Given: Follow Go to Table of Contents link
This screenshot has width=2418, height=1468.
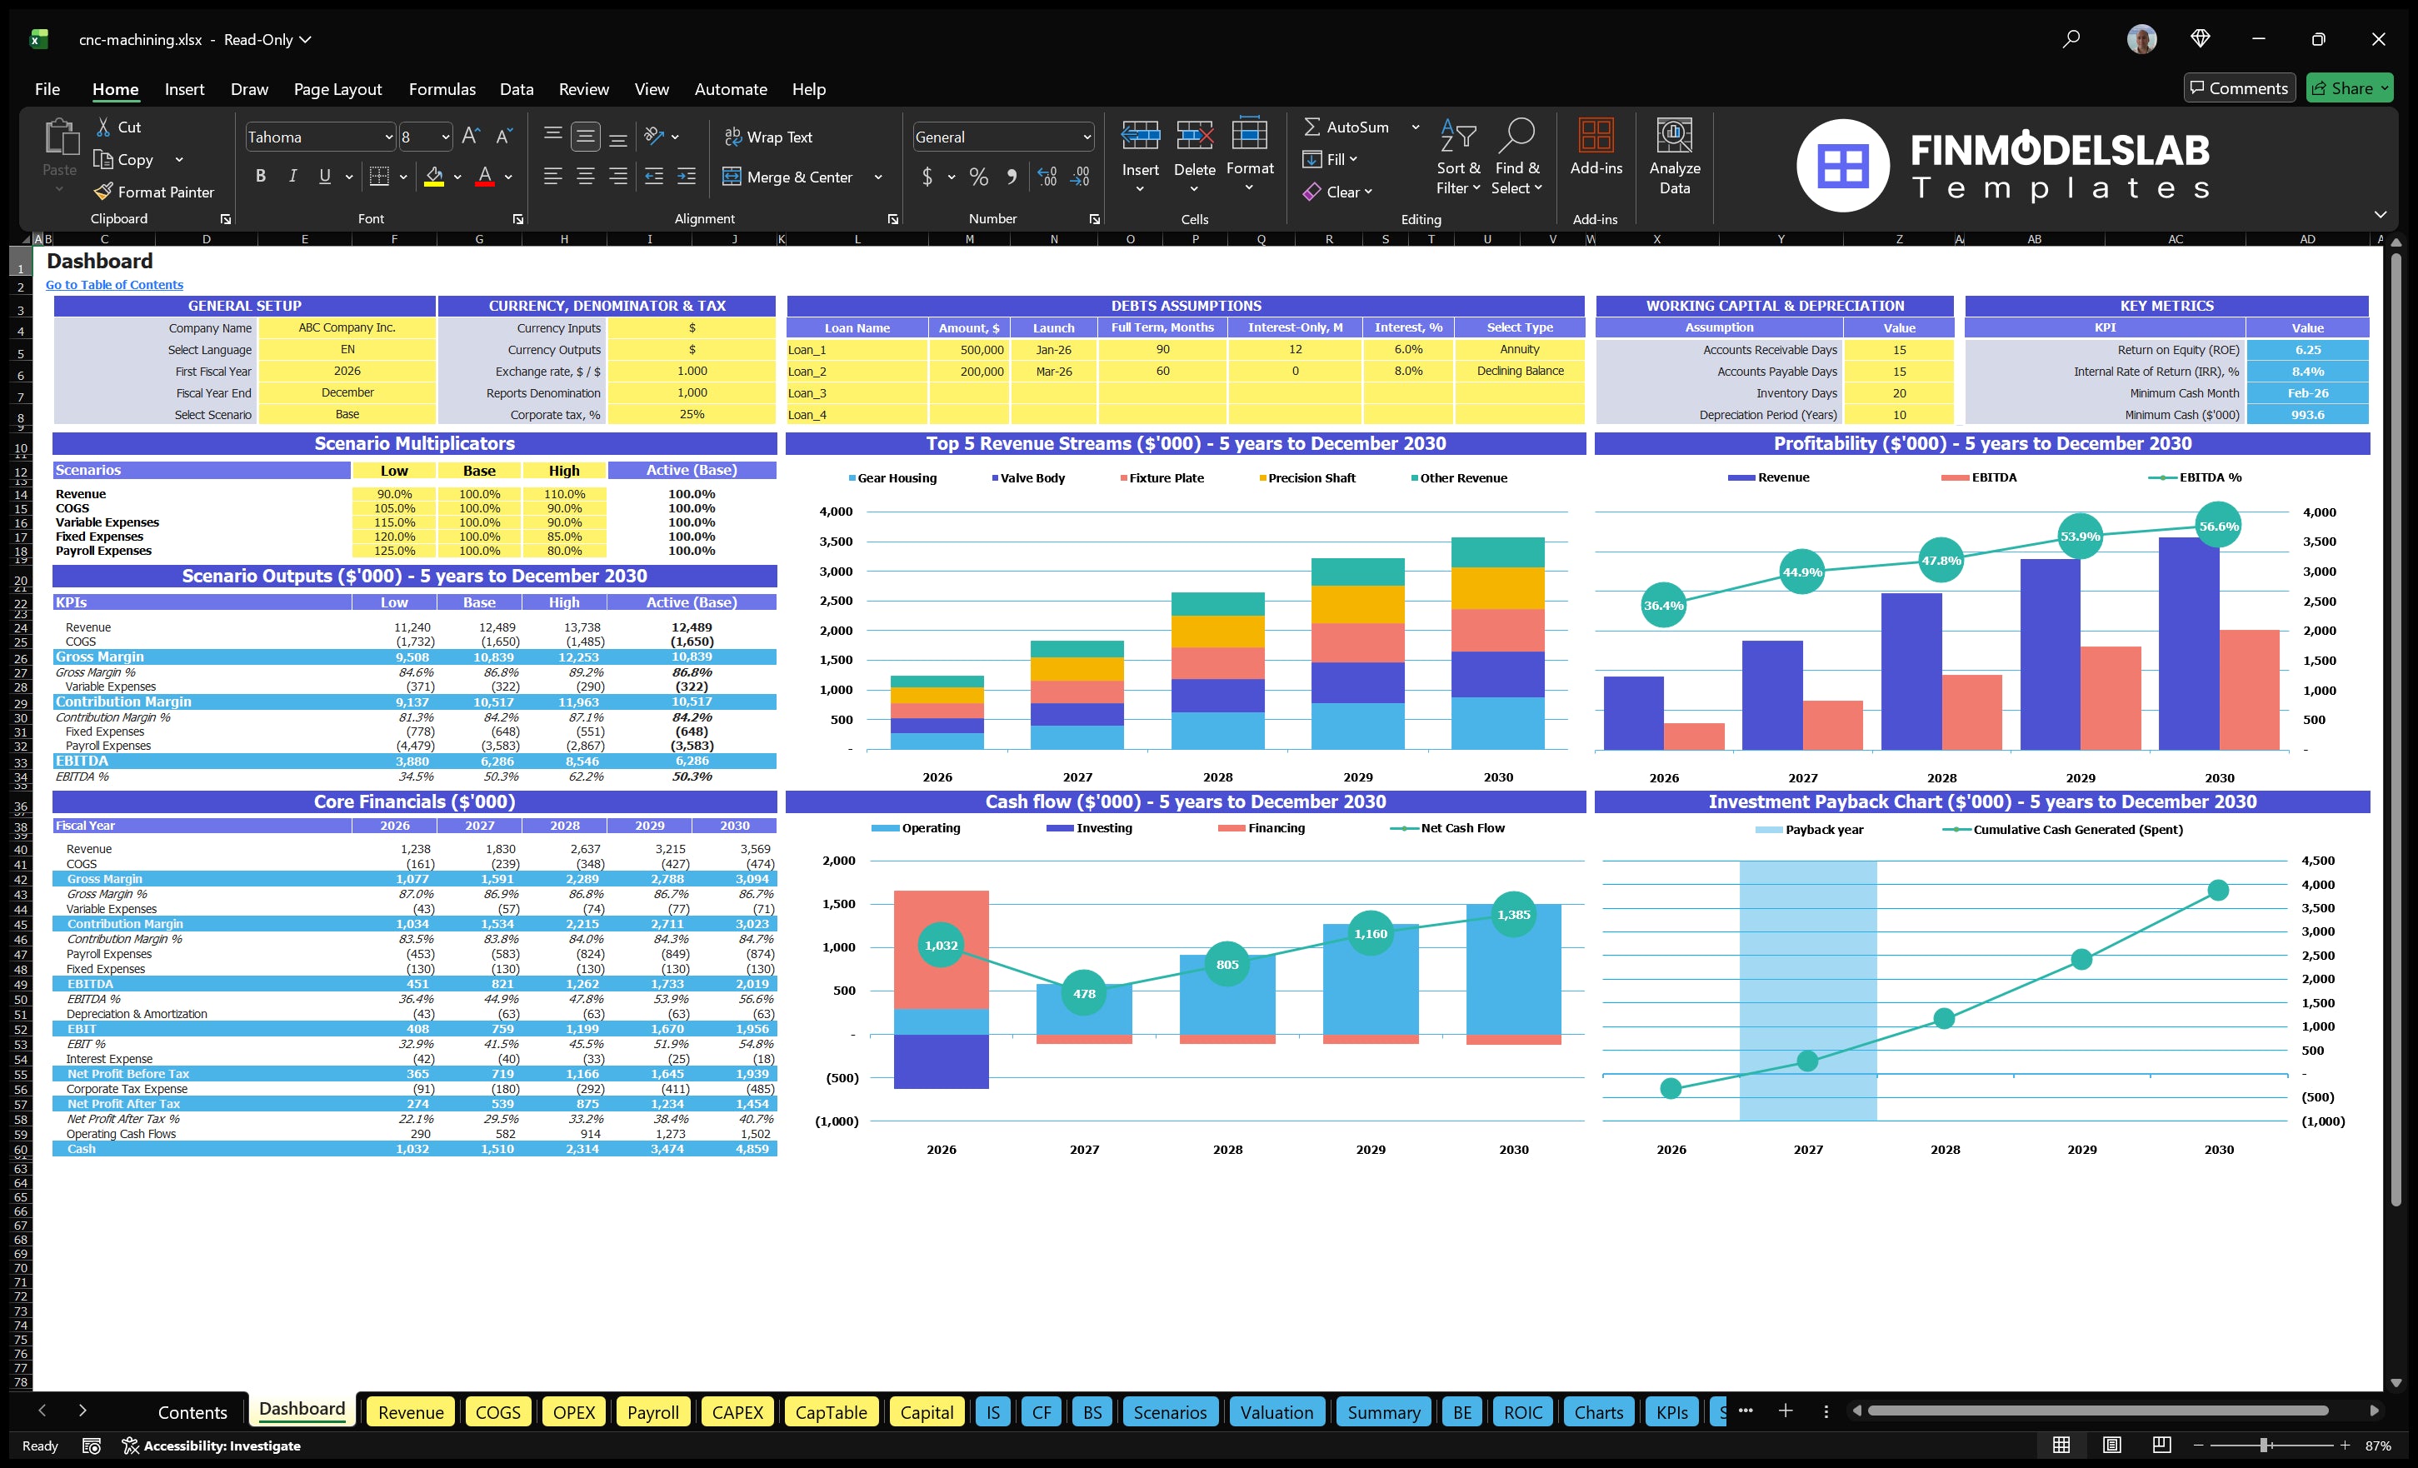Looking at the screenshot, I should click(114, 285).
